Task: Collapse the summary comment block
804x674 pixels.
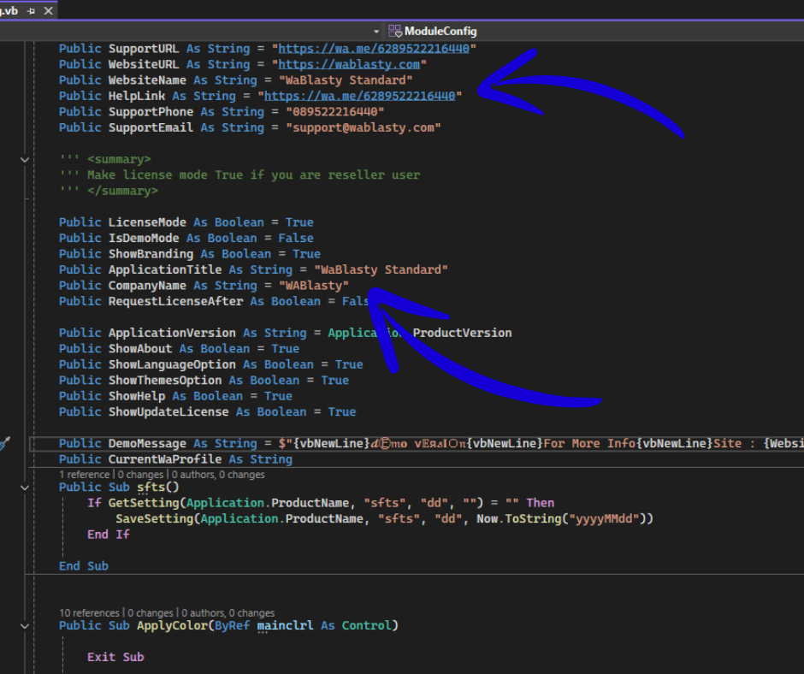Action: (23, 159)
